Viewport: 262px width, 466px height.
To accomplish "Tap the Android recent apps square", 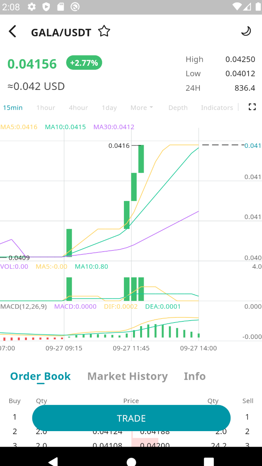I will point(209,461).
